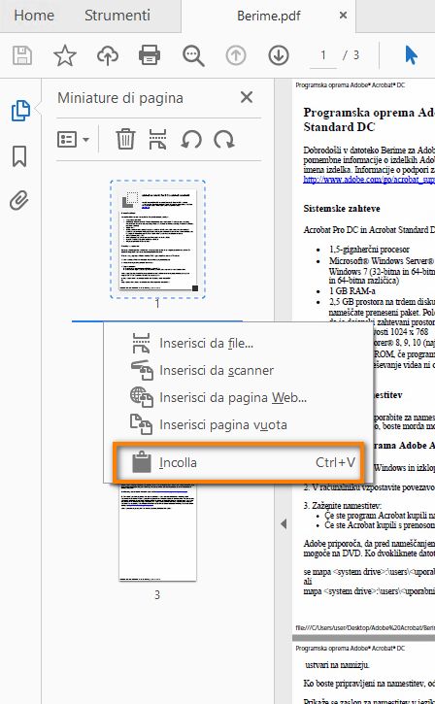Close the Miniature di pagina panel
435x704 pixels.
click(247, 97)
